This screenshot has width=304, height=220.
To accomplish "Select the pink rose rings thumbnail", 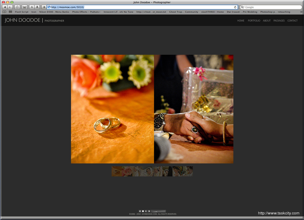I will tap(127, 171).
